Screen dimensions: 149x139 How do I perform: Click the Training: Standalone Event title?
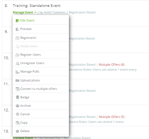point(37,6)
